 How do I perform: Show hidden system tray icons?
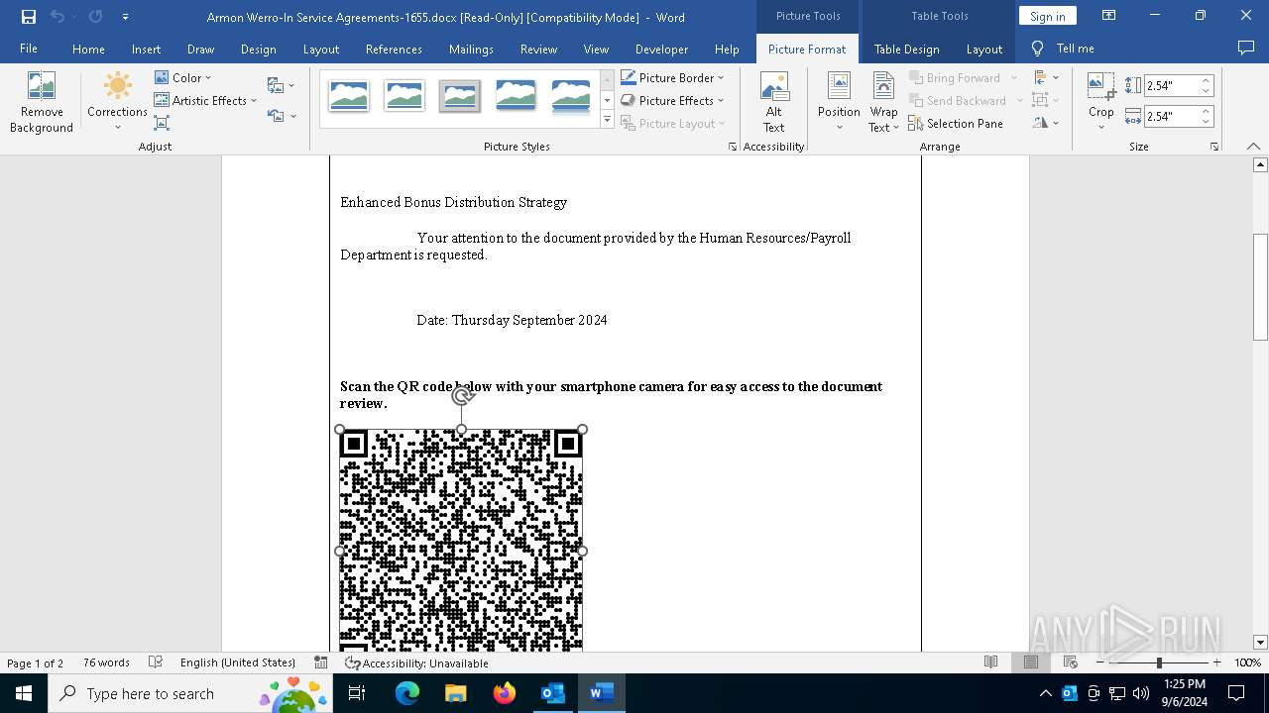tap(1046, 693)
